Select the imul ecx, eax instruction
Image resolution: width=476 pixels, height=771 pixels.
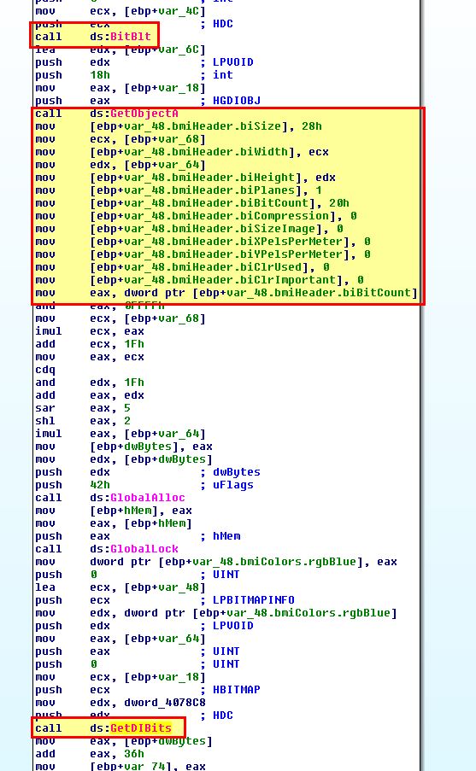(90, 331)
